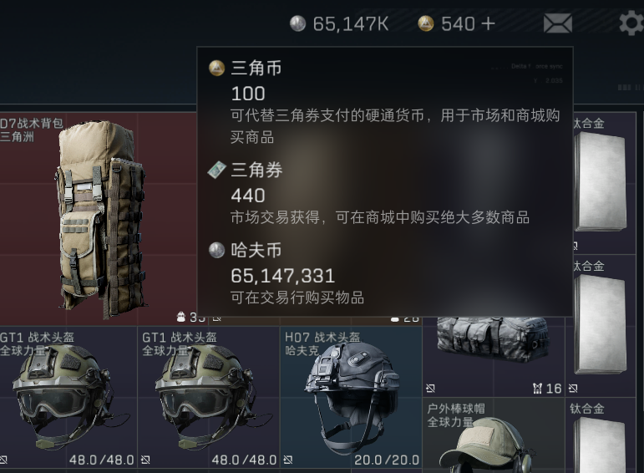Click the 65,147K currency balance
Image resolution: width=644 pixels, height=473 pixels.
(x=350, y=24)
